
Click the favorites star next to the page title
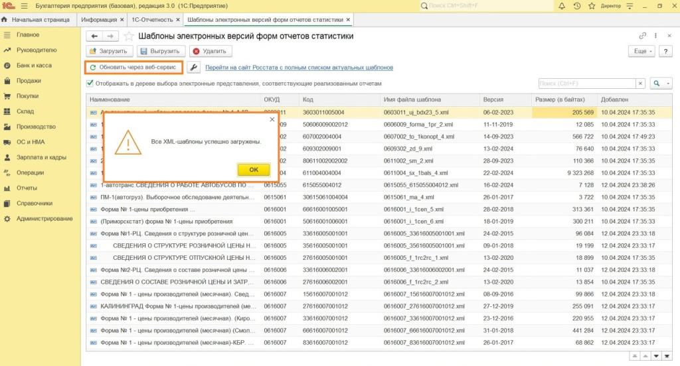129,36
